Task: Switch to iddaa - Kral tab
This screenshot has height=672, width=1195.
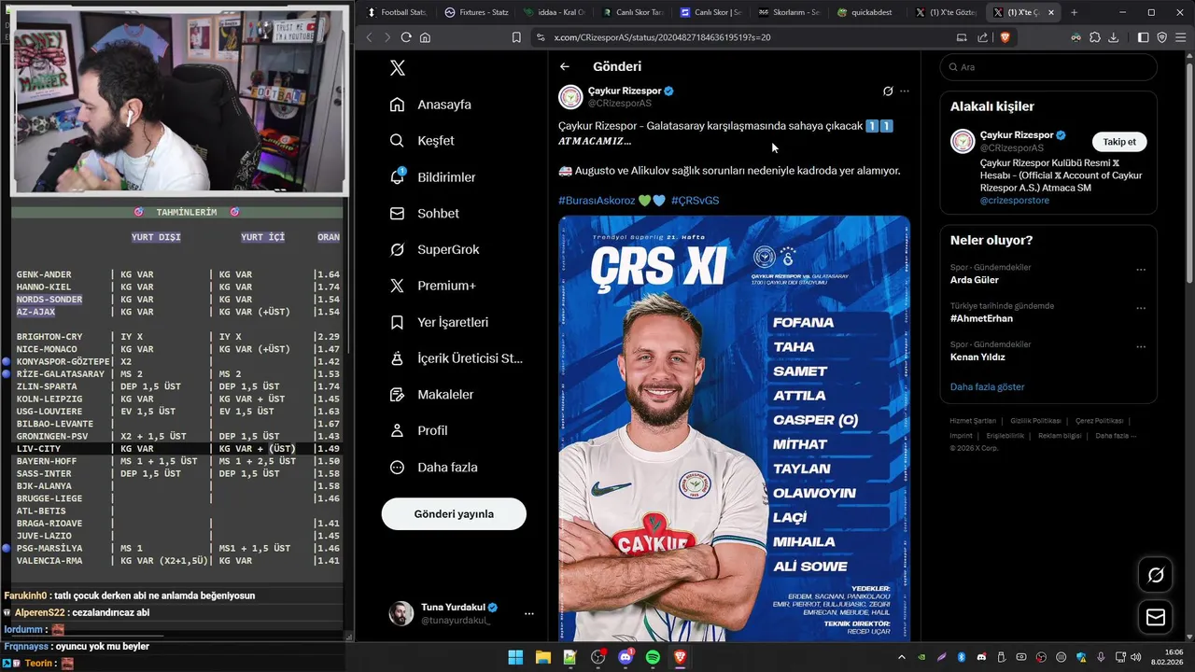Action: (555, 12)
